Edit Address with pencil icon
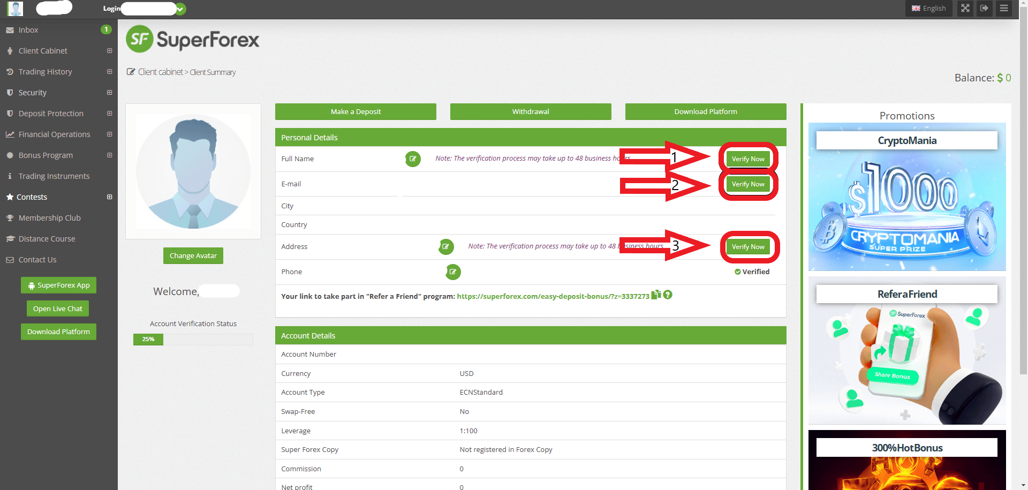 (446, 247)
